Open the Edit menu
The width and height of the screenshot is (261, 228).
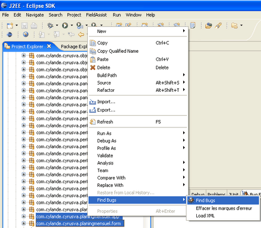[17, 15]
